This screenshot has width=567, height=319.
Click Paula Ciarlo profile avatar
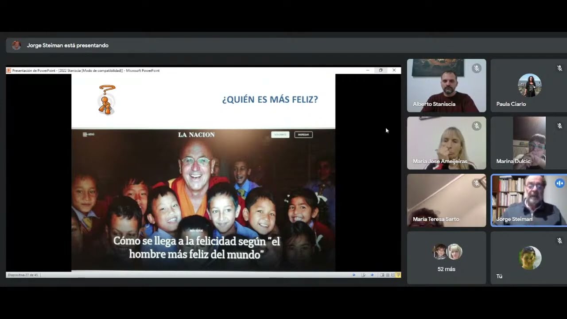pos(530,86)
